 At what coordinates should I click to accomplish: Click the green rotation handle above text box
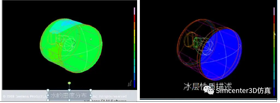[x=69, y=83]
